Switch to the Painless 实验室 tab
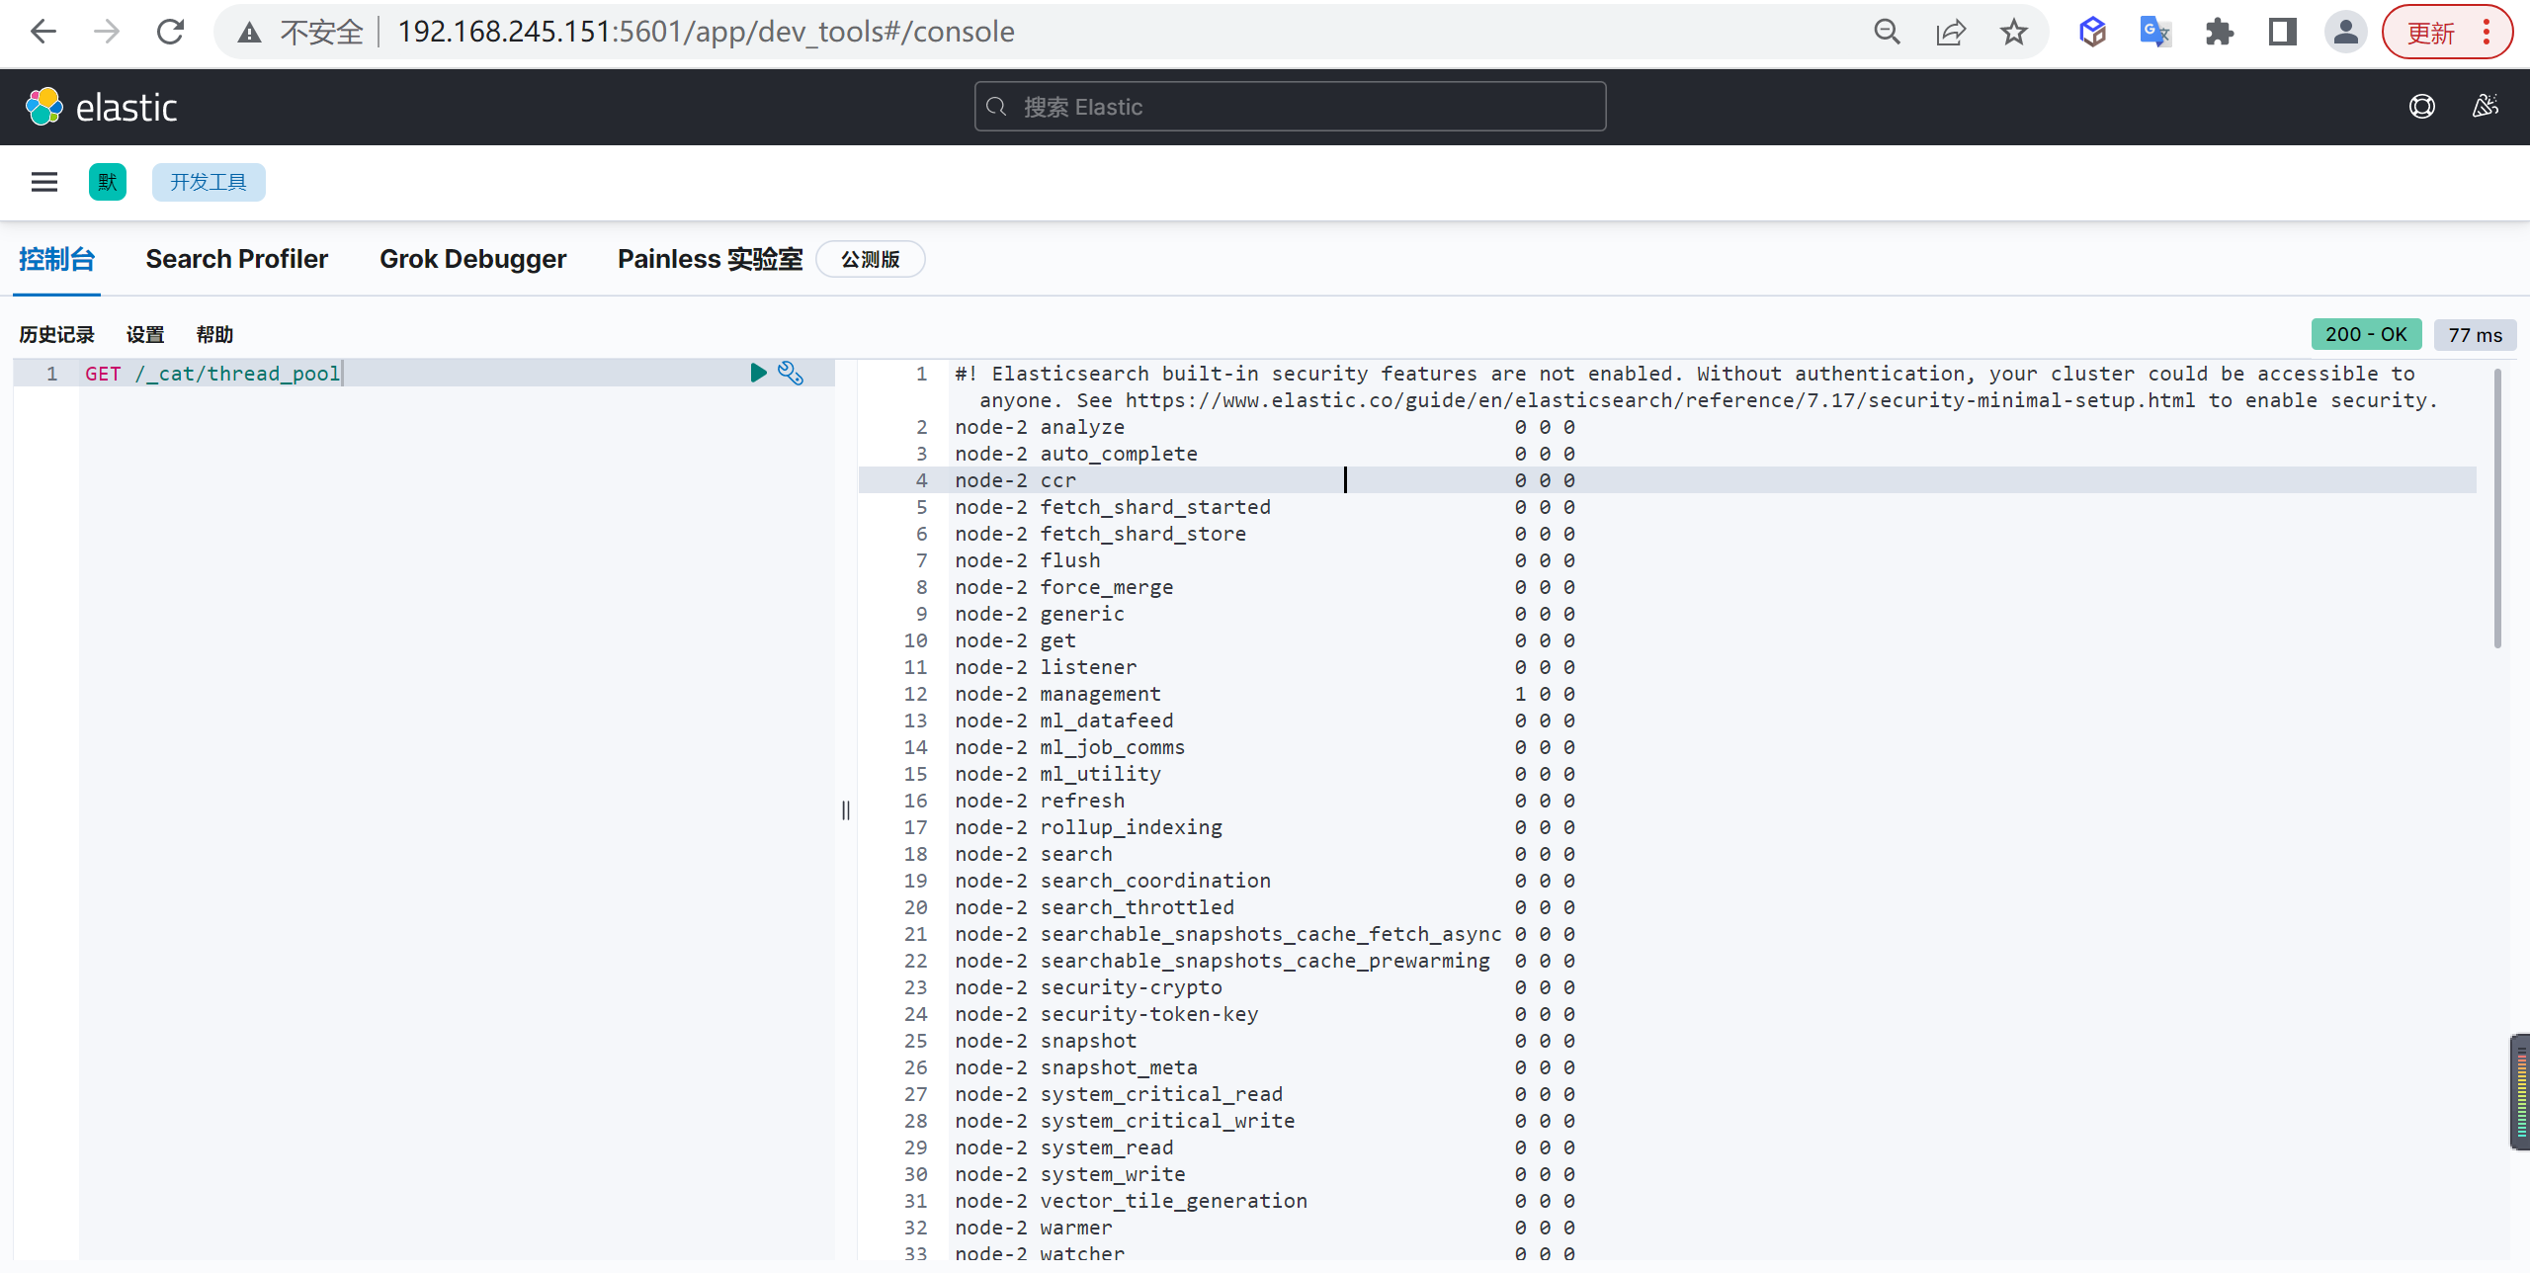Screen dimensions: 2530x1273 [710, 259]
